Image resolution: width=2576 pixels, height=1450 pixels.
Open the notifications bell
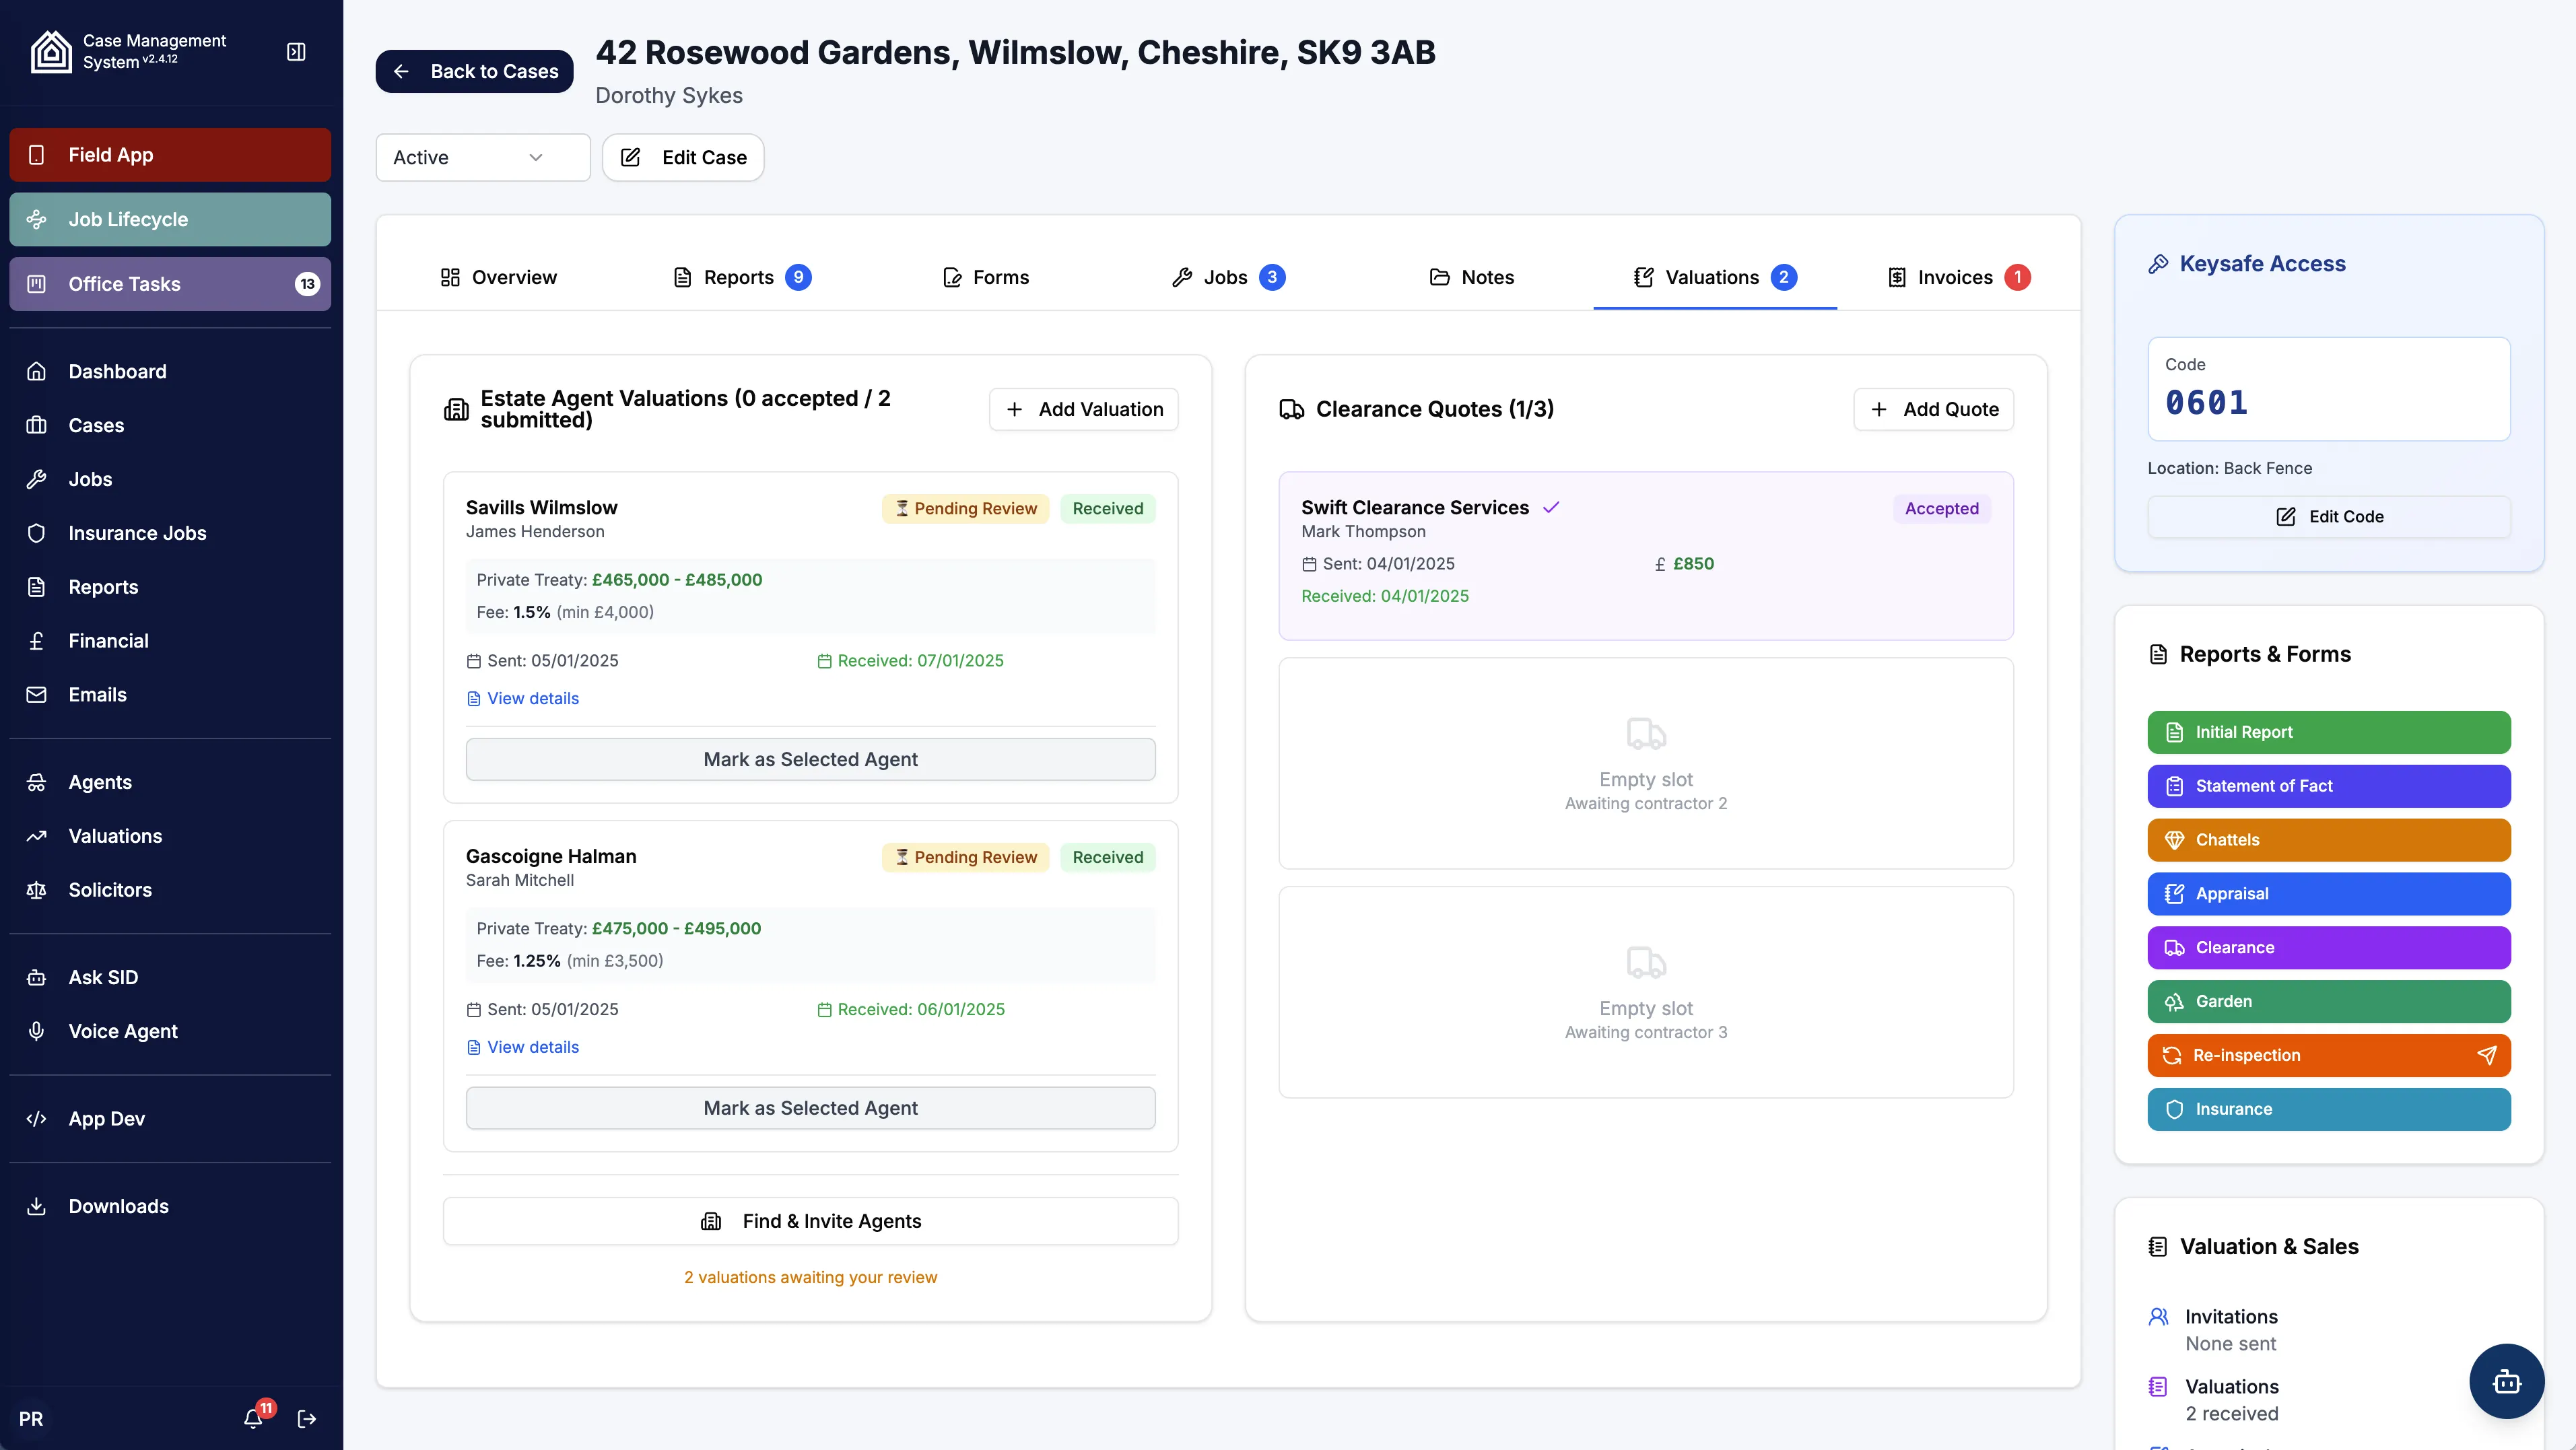pos(254,1418)
